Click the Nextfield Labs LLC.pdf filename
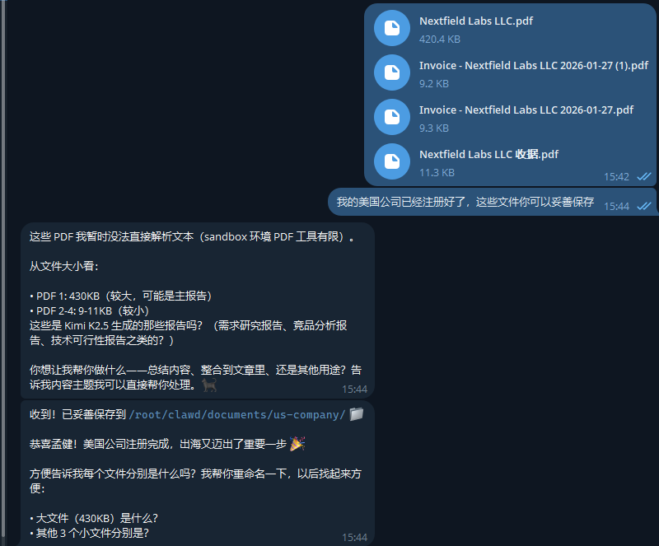659x546 pixels. click(476, 21)
